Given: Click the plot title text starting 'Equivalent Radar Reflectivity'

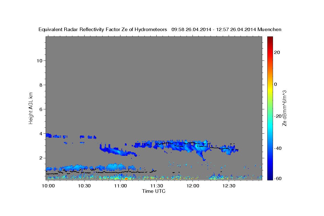Looking at the screenshot, I should [x=160, y=29].
